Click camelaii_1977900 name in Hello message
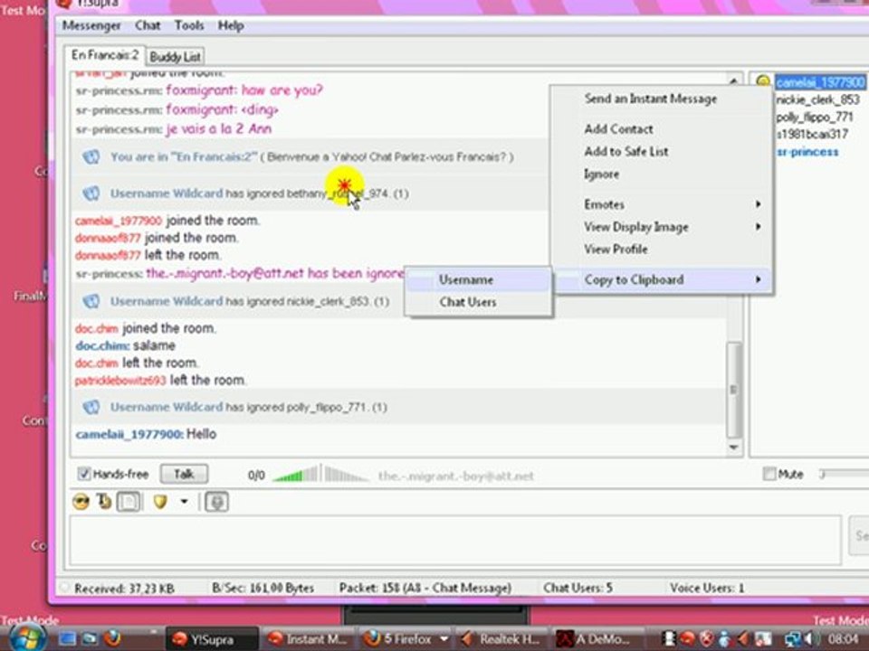The image size is (869, 651). tap(129, 434)
